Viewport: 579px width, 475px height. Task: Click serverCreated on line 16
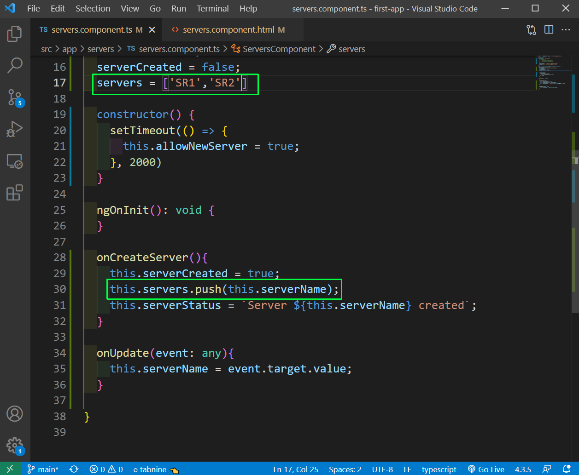click(140, 67)
